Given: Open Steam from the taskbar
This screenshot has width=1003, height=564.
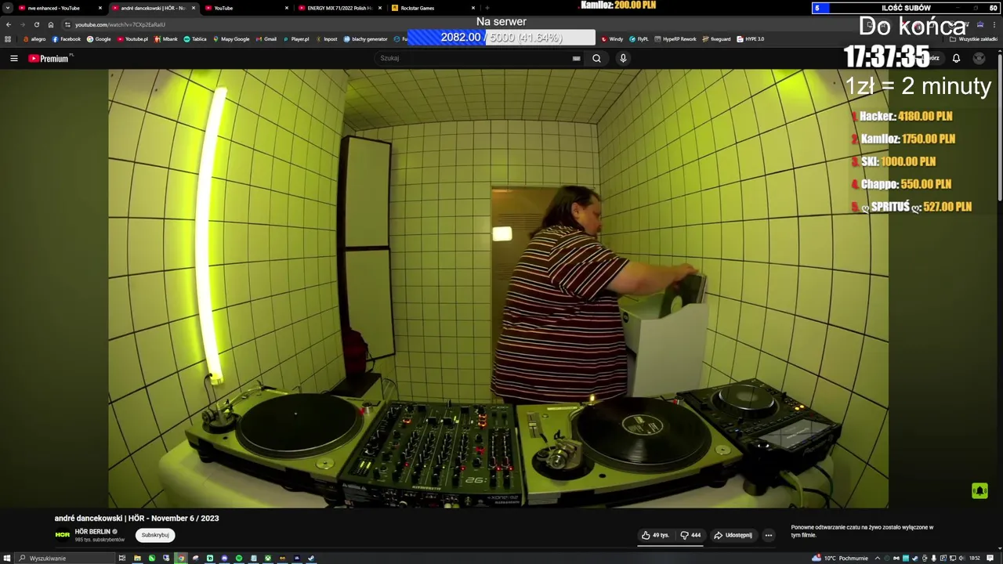Looking at the screenshot, I should coord(311,559).
